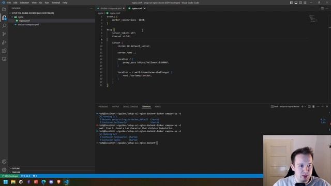
Task: Add a new terminal with plus icon
Action: click(x=302, y=106)
